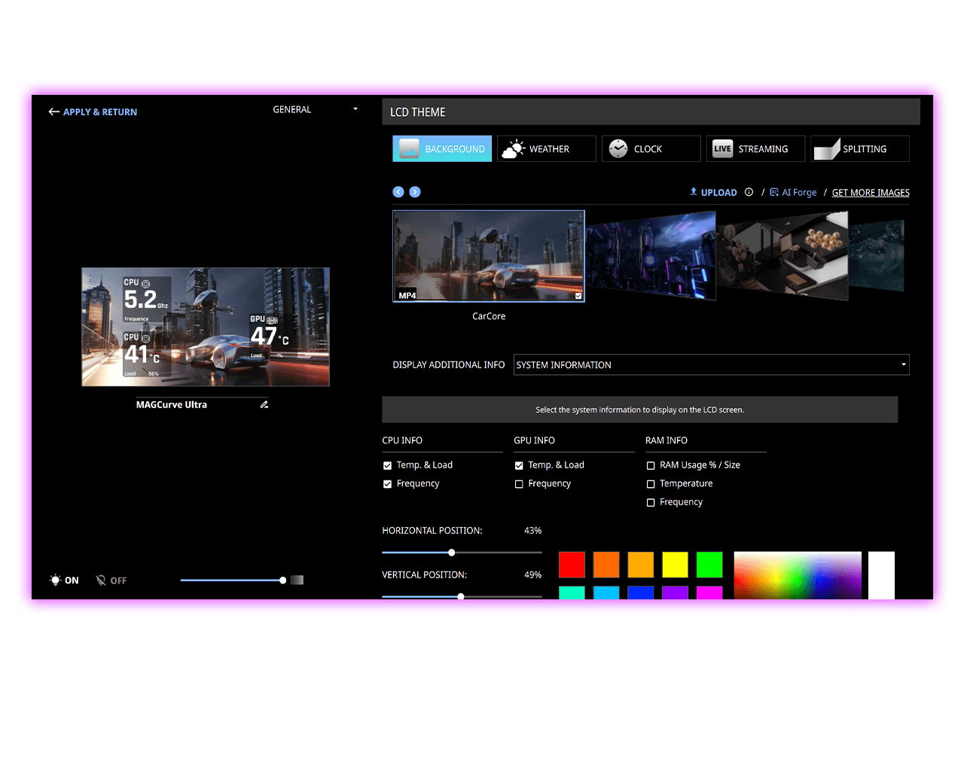
Task: Click the next image arrow
Action: click(x=415, y=192)
